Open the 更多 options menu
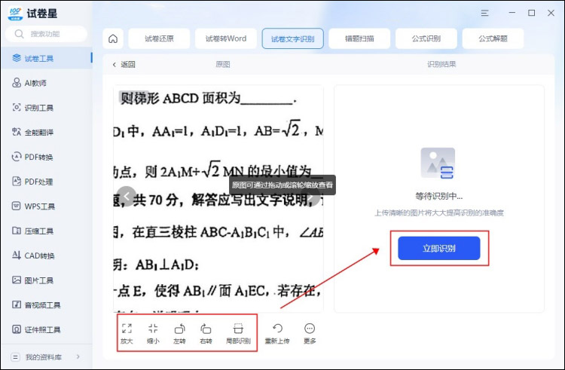This screenshot has height=370, width=565. point(310,333)
